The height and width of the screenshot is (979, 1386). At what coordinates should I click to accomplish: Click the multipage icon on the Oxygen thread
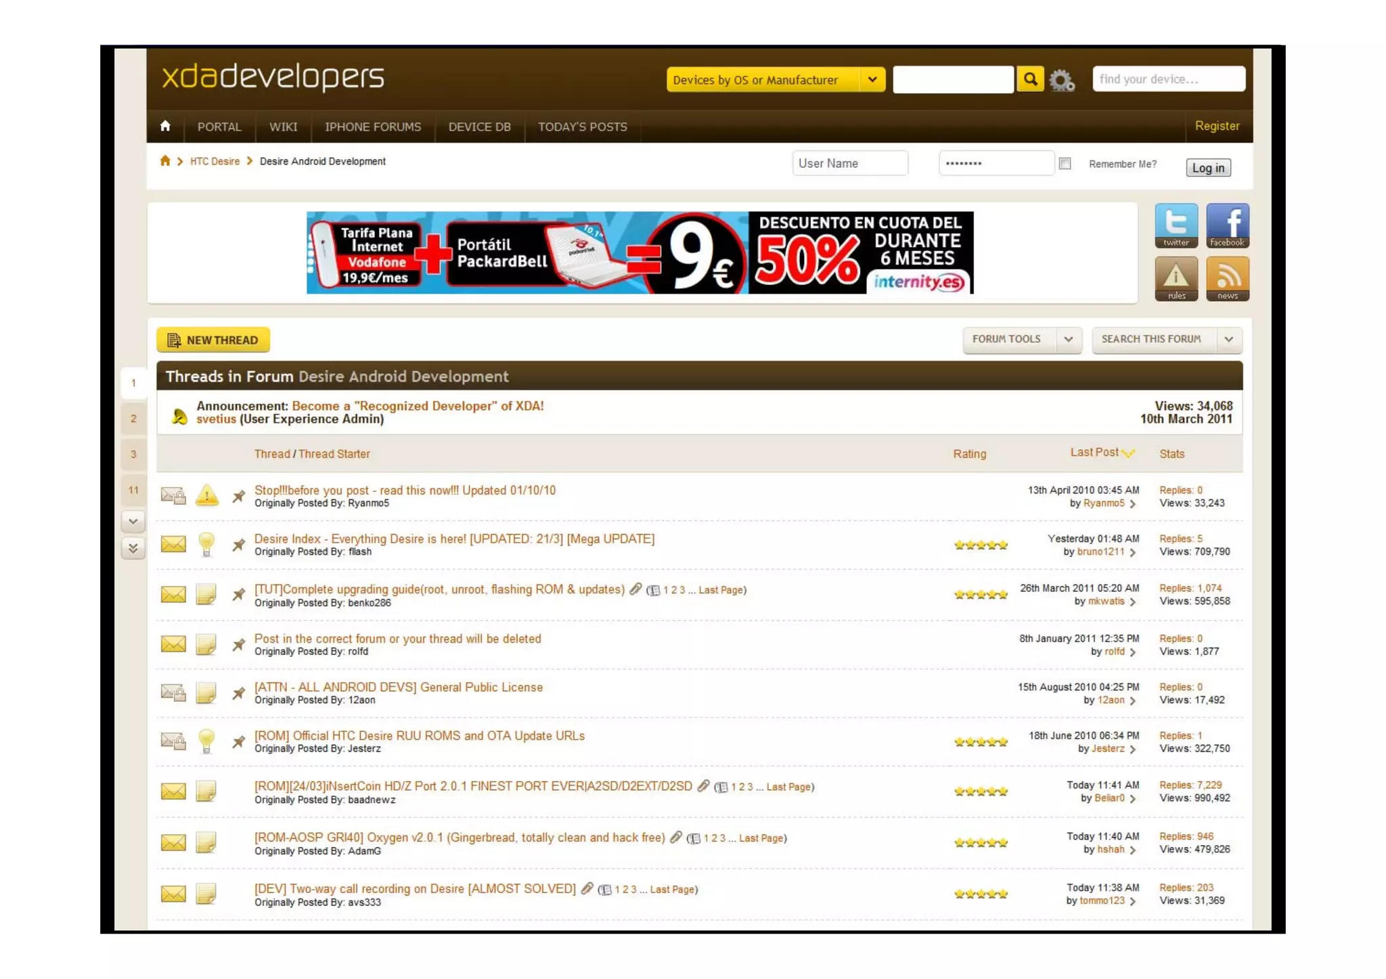tap(694, 838)
